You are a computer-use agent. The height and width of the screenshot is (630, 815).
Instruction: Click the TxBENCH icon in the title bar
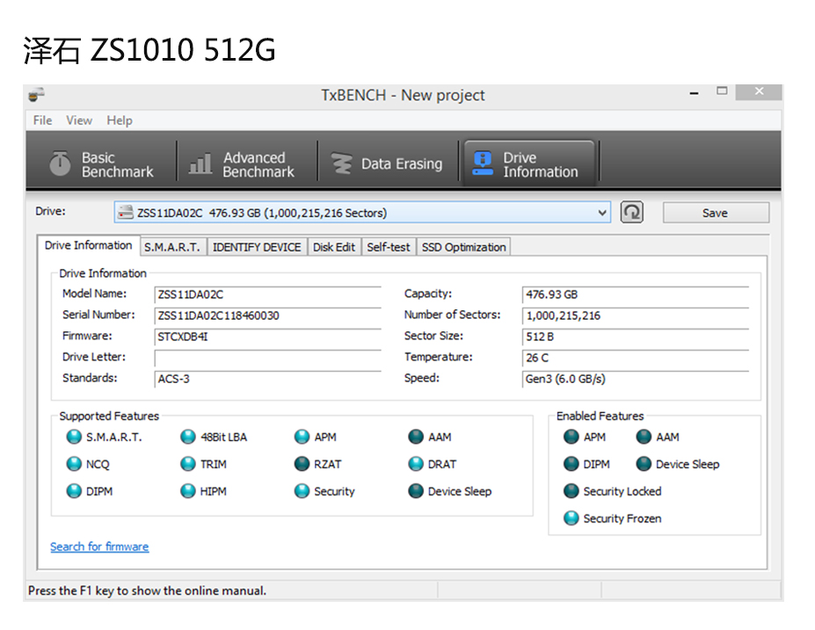36,95
